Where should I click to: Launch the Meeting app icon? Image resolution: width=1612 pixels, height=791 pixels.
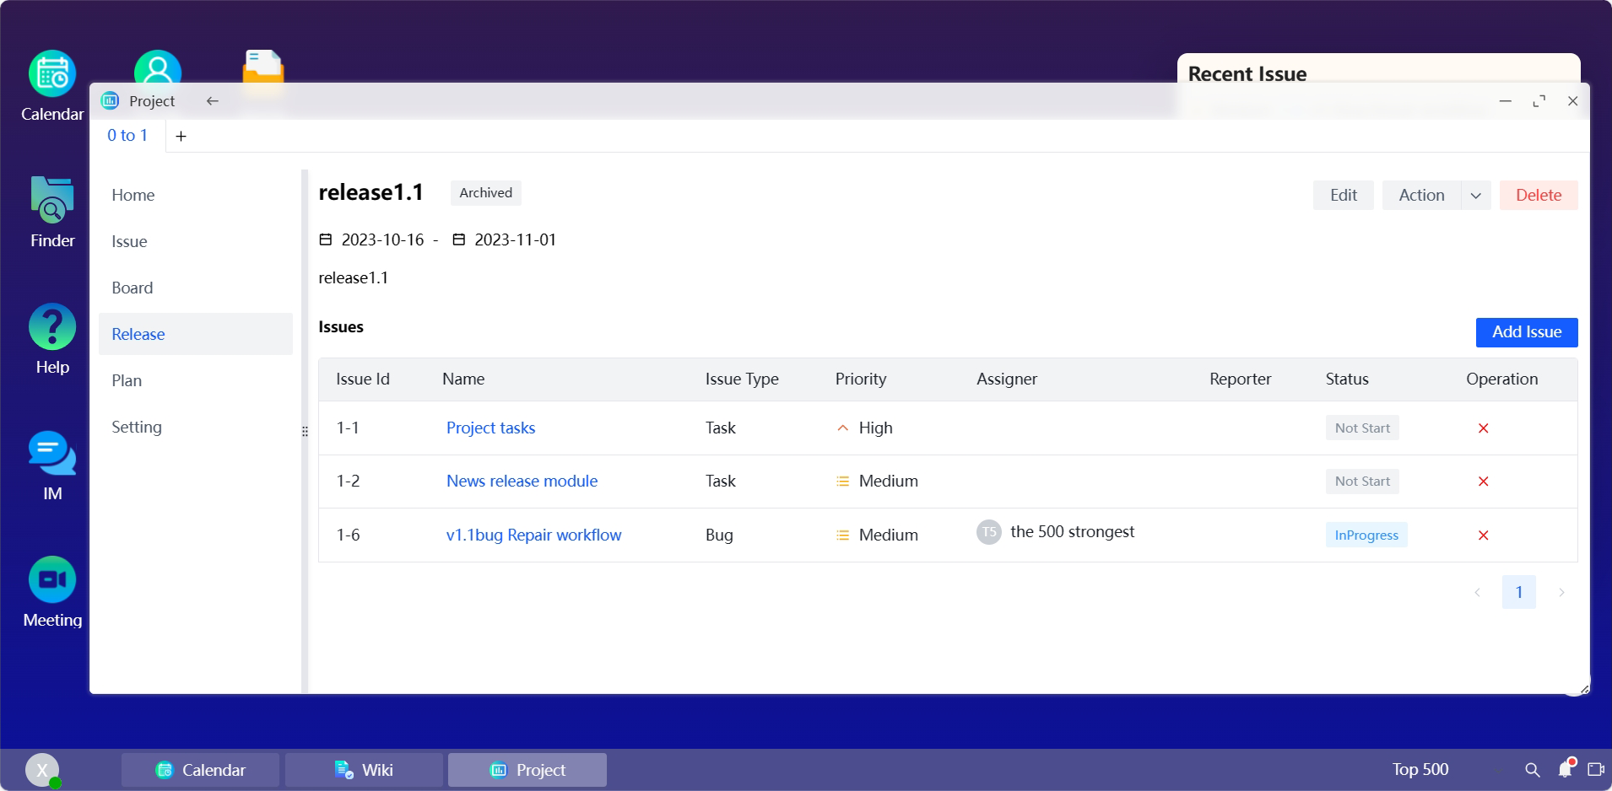coord(52,580)
